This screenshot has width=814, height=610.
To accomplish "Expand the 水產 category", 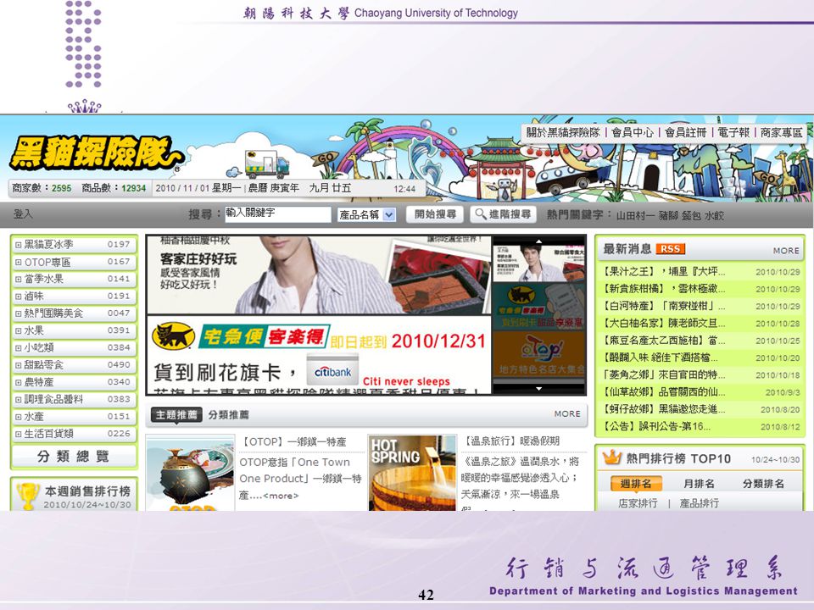I will [x=18, y=417].
